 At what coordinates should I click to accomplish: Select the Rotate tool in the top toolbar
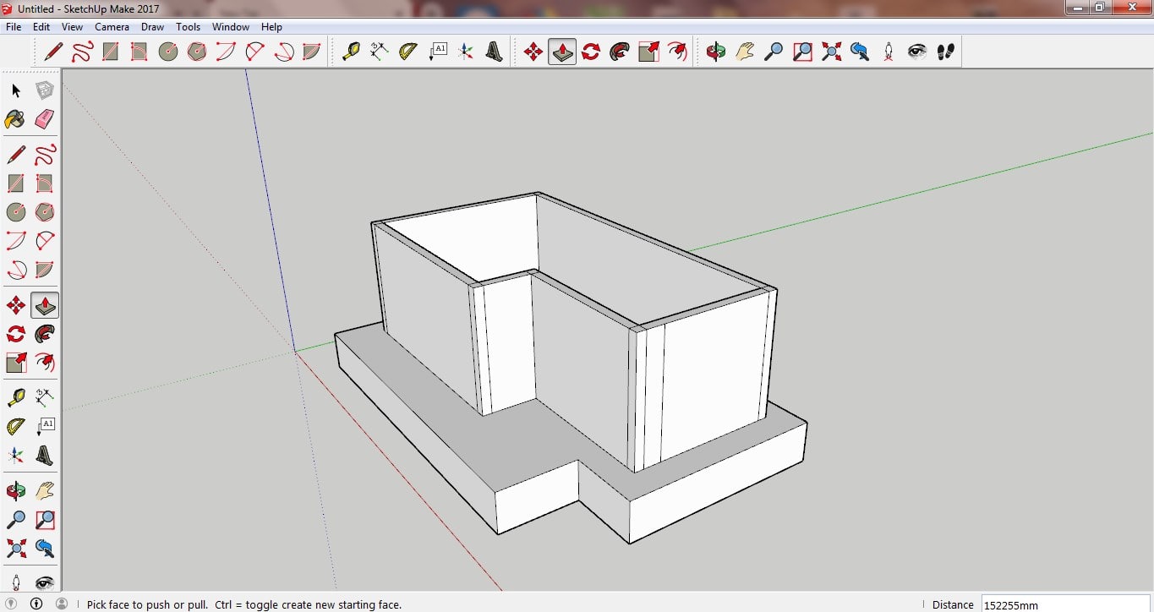click(591, 52)
